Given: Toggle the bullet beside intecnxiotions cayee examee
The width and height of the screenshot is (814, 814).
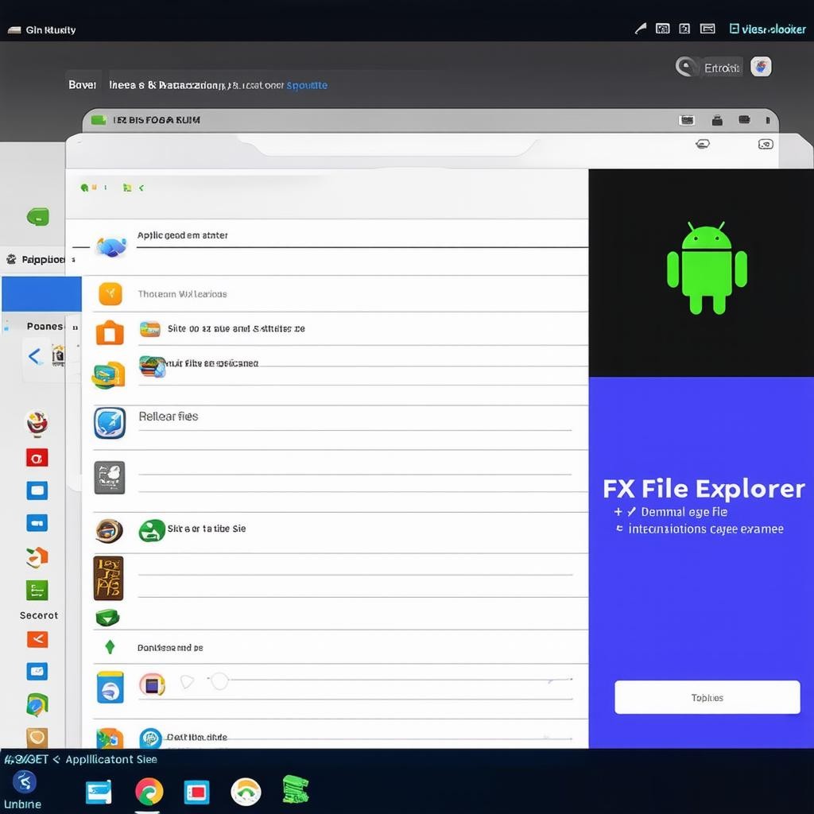Looking at the screenshot, I should (x=619, y=529).
